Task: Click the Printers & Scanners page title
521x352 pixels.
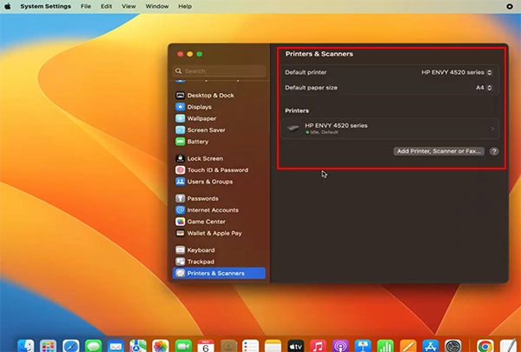Action: 319,54
